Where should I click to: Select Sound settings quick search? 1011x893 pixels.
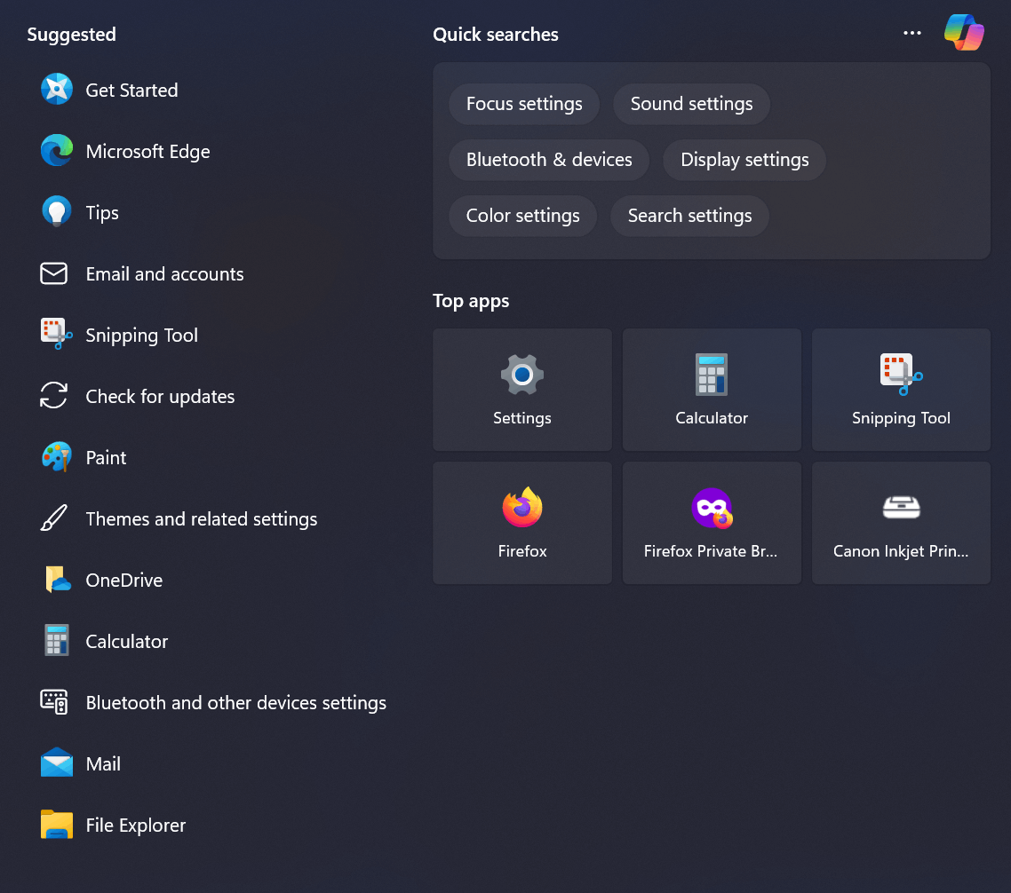tap(691, 104)
